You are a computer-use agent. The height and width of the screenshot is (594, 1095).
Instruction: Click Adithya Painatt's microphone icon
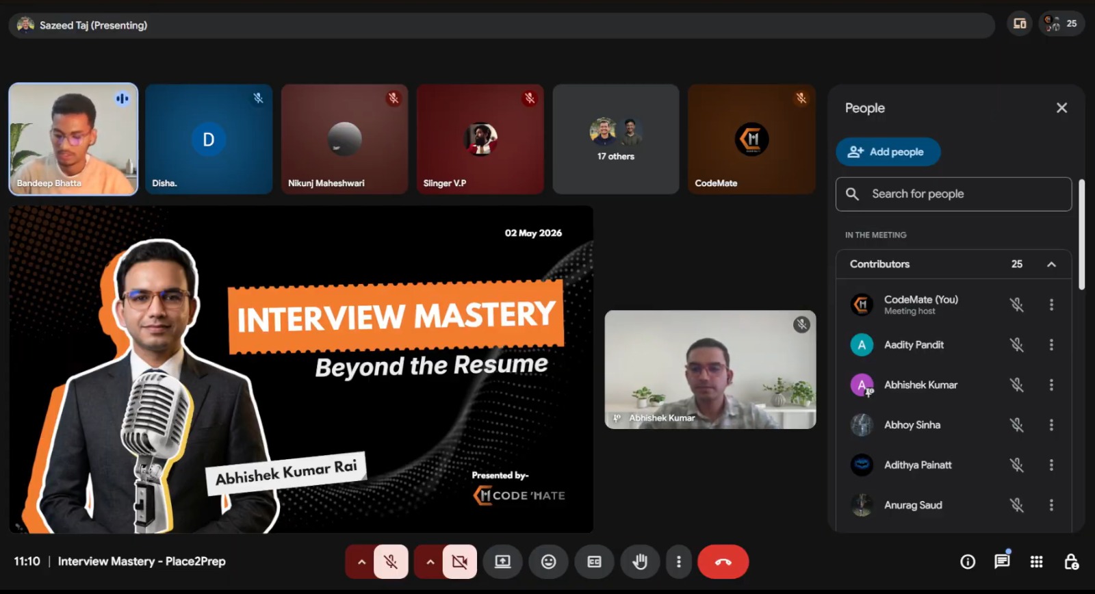(1017, 465)
